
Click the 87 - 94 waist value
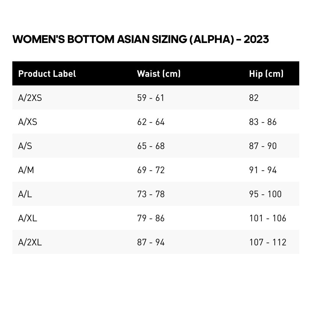pyautogui.click(x=151, y=242)
